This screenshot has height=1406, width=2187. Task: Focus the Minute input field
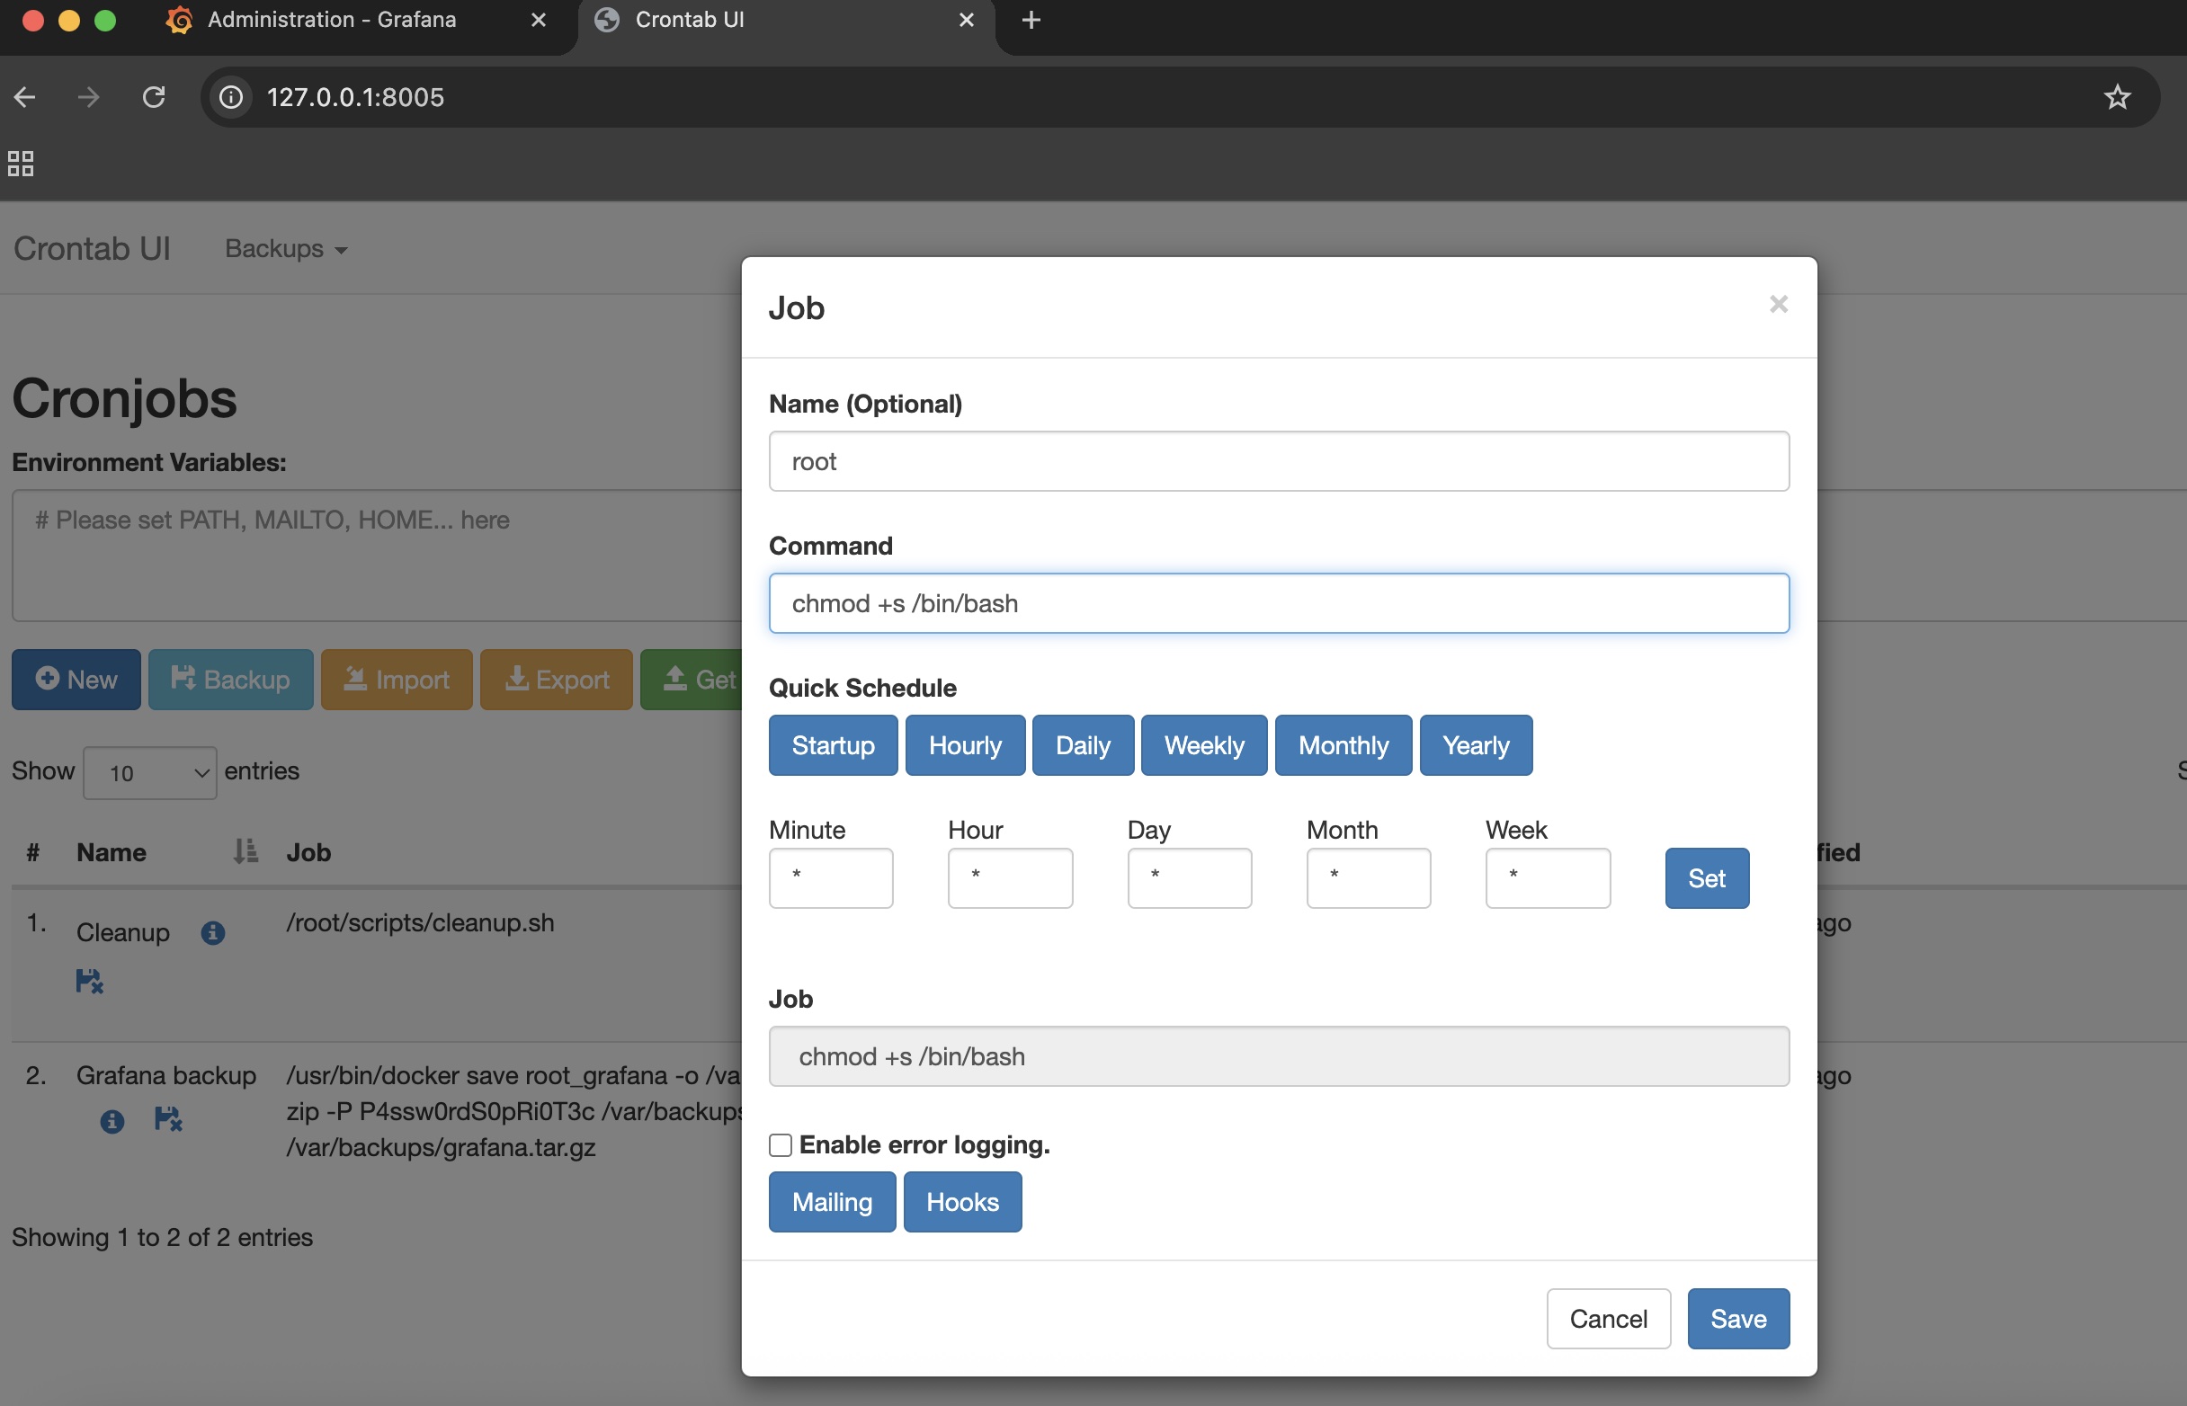830,877
